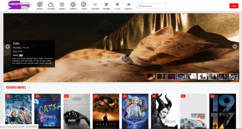
Task: Open the Harriet movie poster
Action: [106, 111]
